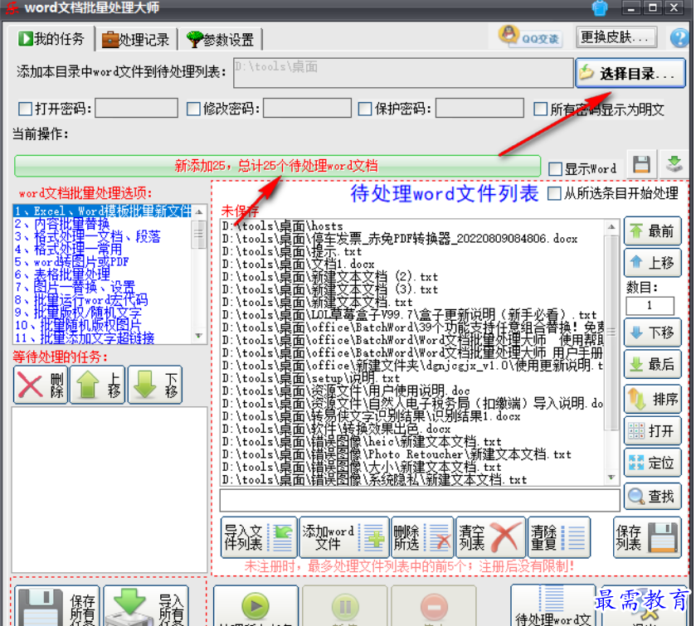Click the 修改密码 text field
Viewport: 696px width, 626px height.
307,108
